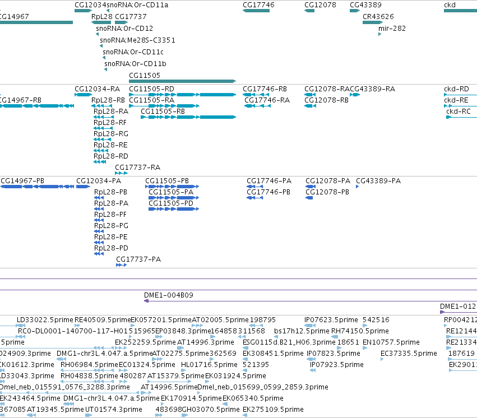
Task: Select snoRNA:Me28S-C3351 label
Action: [137, 40]
